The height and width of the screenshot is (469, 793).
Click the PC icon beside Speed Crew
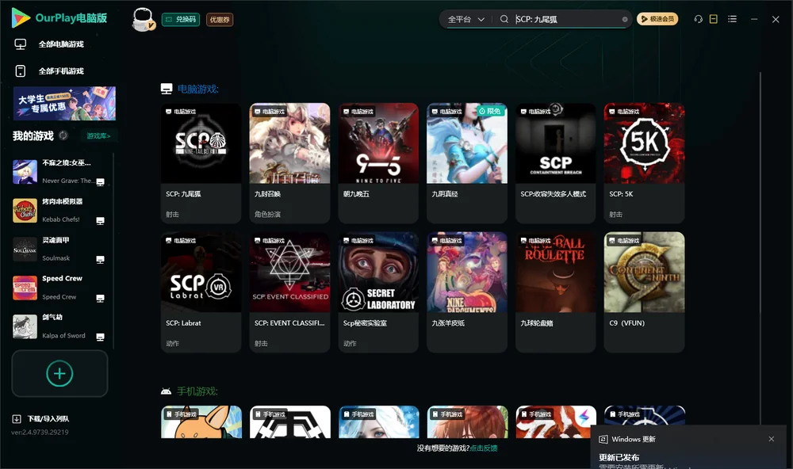100,298
